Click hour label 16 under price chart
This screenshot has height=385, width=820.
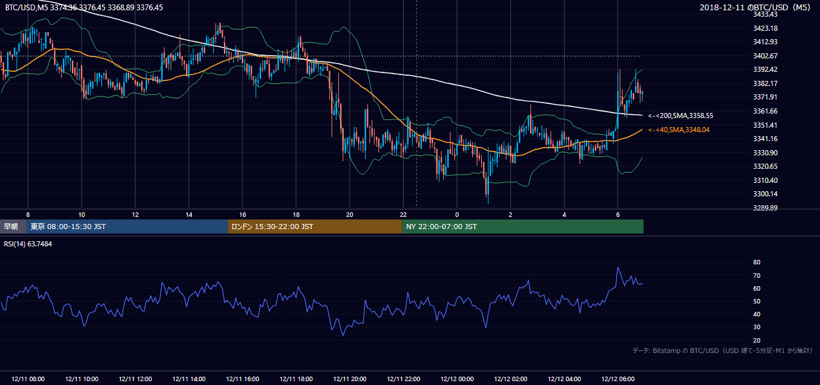243,214
